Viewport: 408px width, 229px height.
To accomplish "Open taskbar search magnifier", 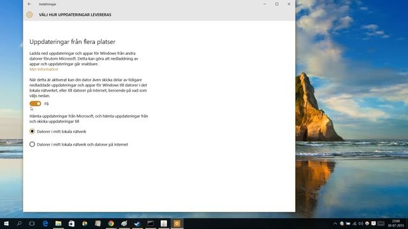I will [x=19, y=223].
